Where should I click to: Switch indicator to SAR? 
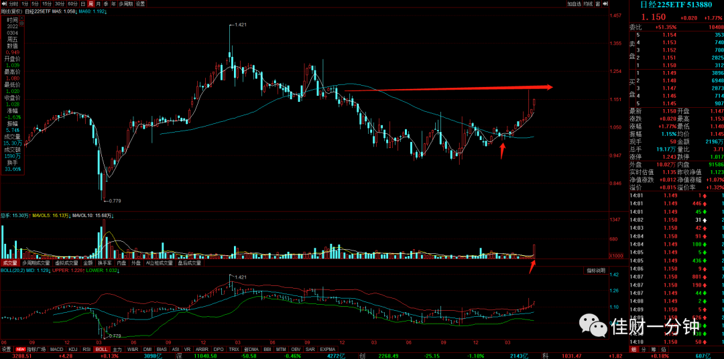(310, 350)
